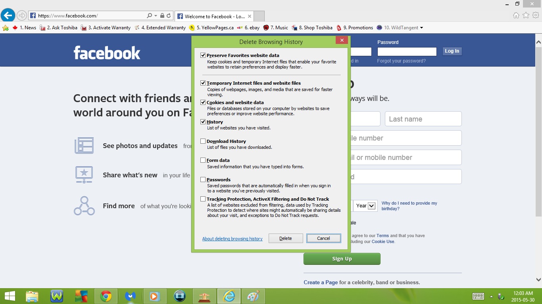Open the 9. Promotions favorite

pos(354,28)
